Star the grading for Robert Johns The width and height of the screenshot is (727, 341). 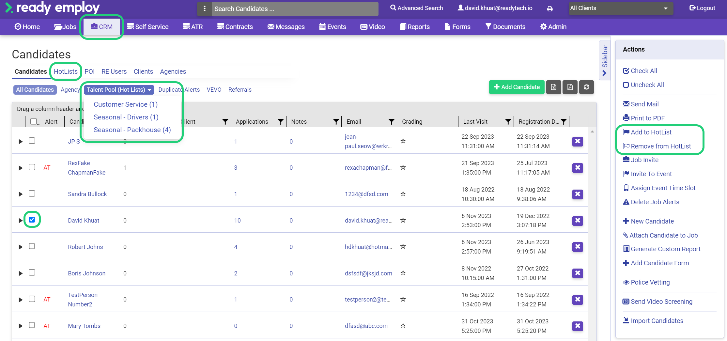click(403, 246)
